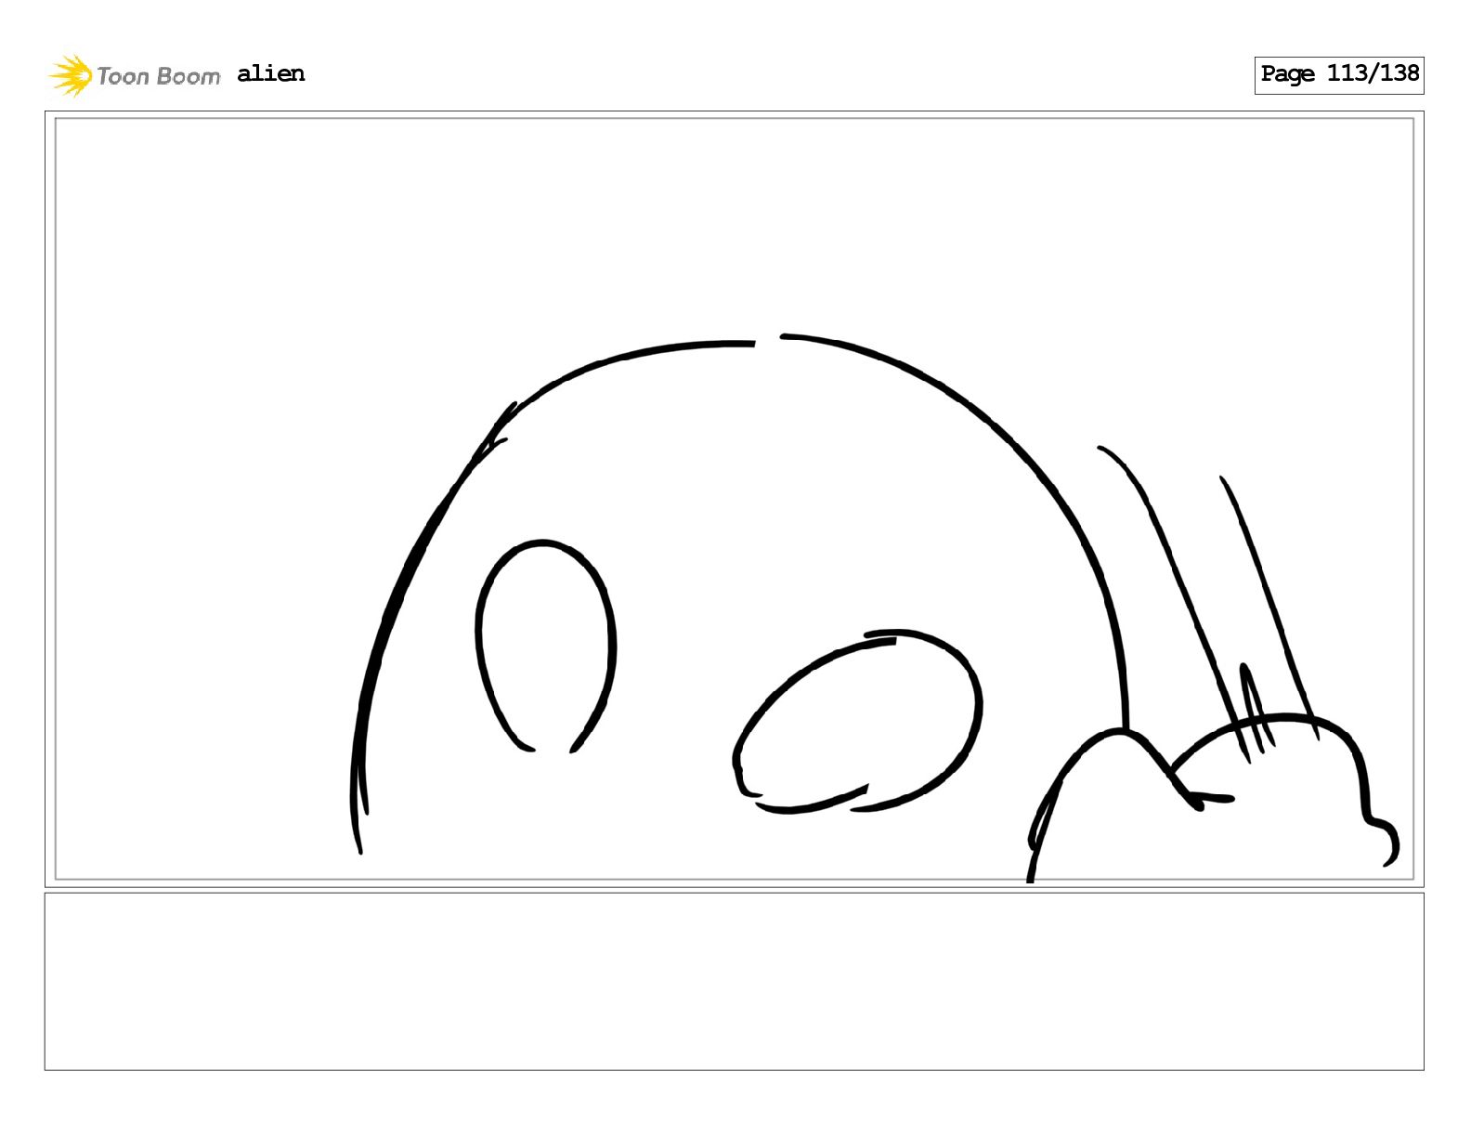Screen dimensions: 1471x1137
Task: Click the Toon Boom logo
Action: [135, 75]
